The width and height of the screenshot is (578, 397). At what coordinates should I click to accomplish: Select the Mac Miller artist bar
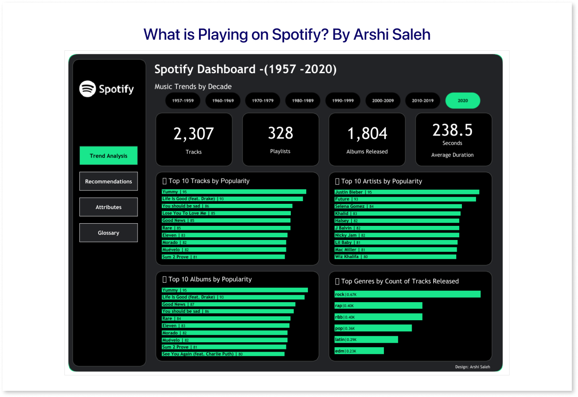click(396, 250)
